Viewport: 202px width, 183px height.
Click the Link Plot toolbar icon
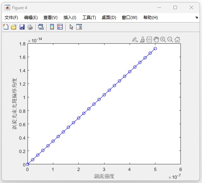click(x=41, y=27)
